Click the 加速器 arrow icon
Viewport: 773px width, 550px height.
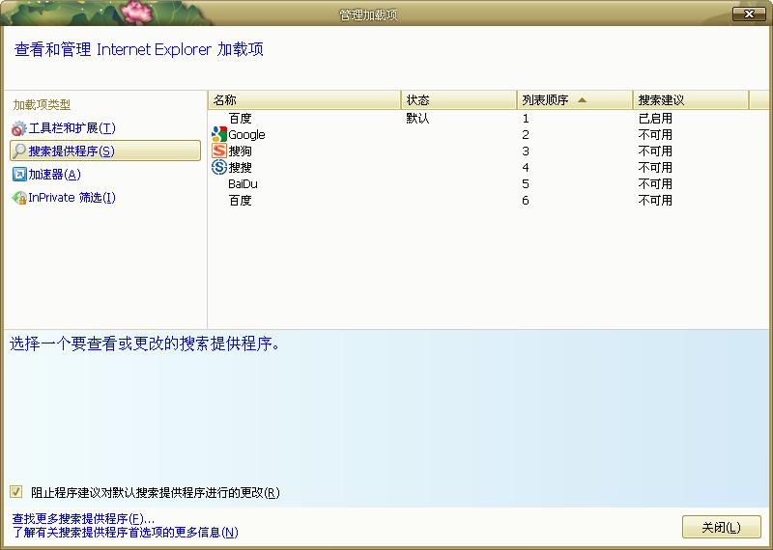point(19,174)
